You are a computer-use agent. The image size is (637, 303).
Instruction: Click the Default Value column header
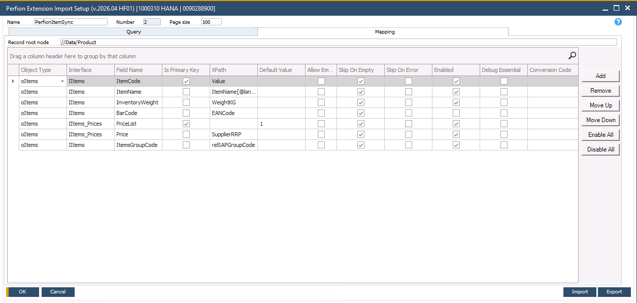pos(281,70)
